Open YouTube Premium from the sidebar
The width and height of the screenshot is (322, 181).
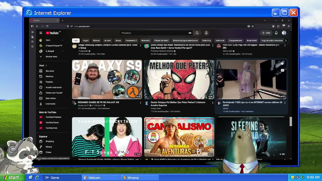click(x=53, y=117)
